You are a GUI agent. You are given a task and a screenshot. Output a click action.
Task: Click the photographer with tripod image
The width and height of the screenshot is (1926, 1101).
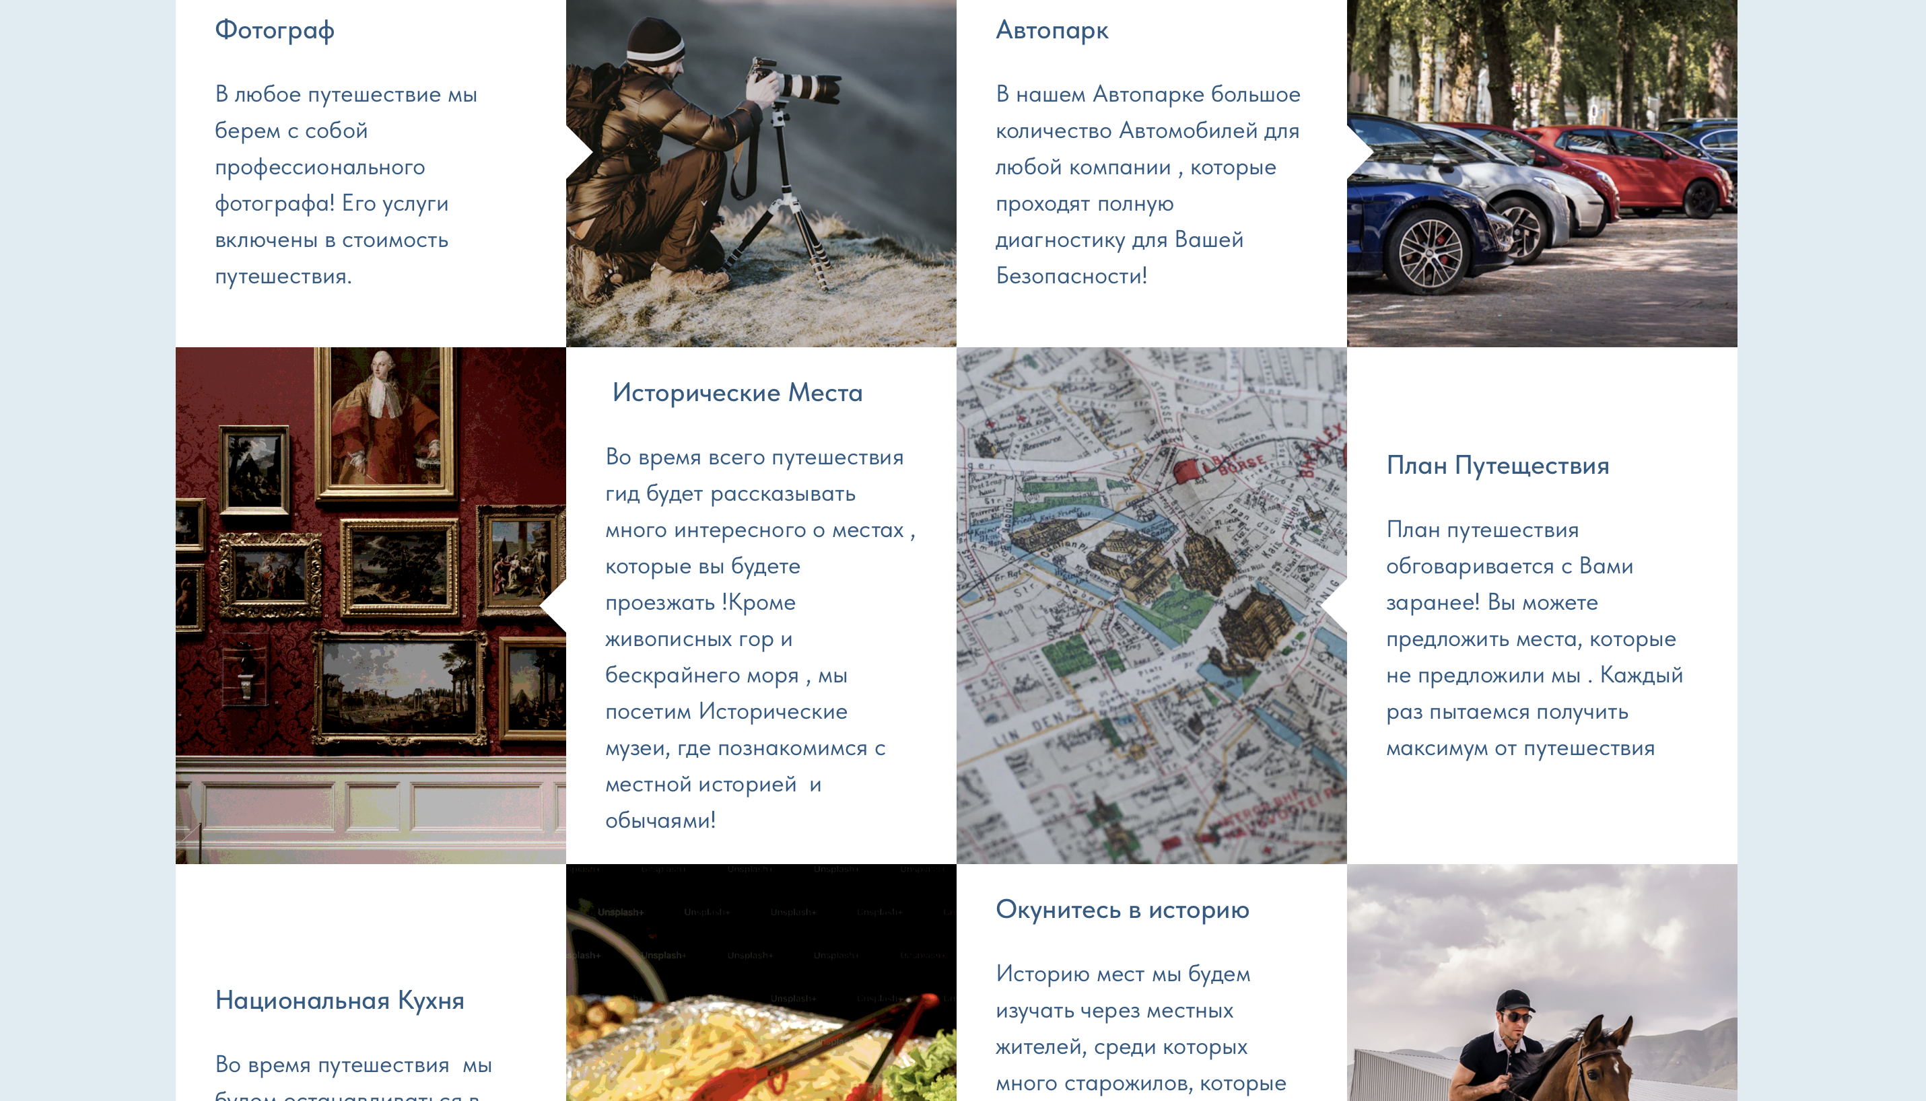pos(761,172)
